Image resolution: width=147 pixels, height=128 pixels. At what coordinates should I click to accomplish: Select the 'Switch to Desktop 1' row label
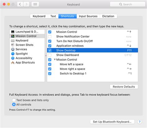(73, 74)
